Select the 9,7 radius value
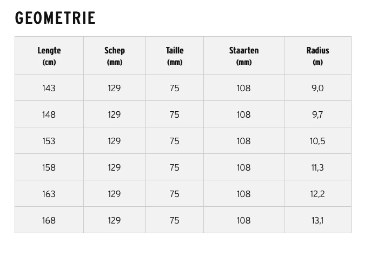 pyautogui.click(x=317, y=114)
